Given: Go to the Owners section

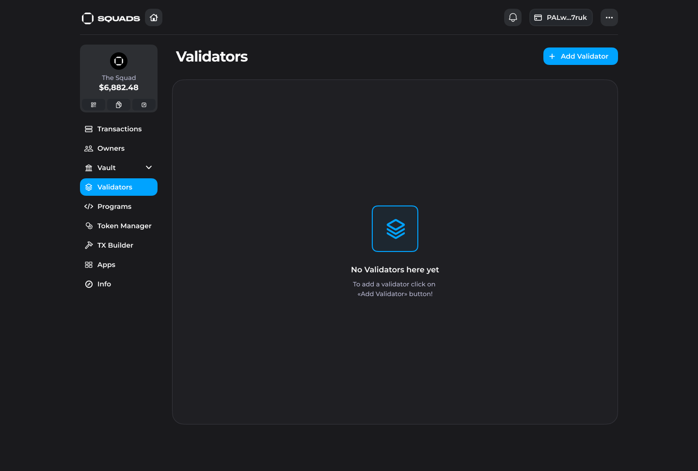Looking at the screenshot, I should click(111, 148).
